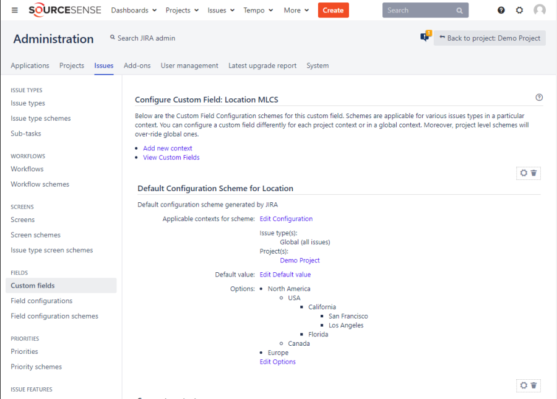Focus the top Search field
This screenshot has width=557, height=399.
click(425, 11)
